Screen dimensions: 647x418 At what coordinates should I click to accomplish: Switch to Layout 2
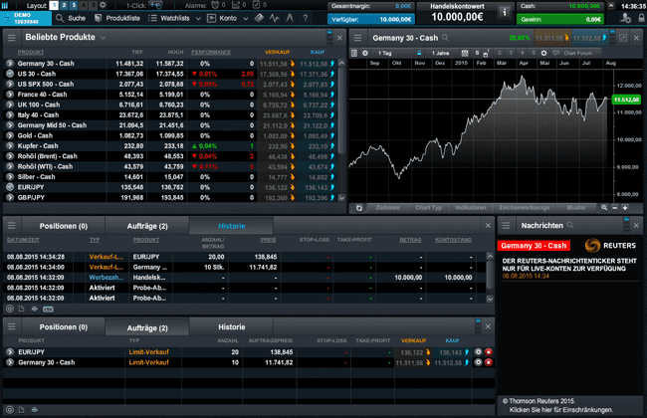tap(64, 5)
